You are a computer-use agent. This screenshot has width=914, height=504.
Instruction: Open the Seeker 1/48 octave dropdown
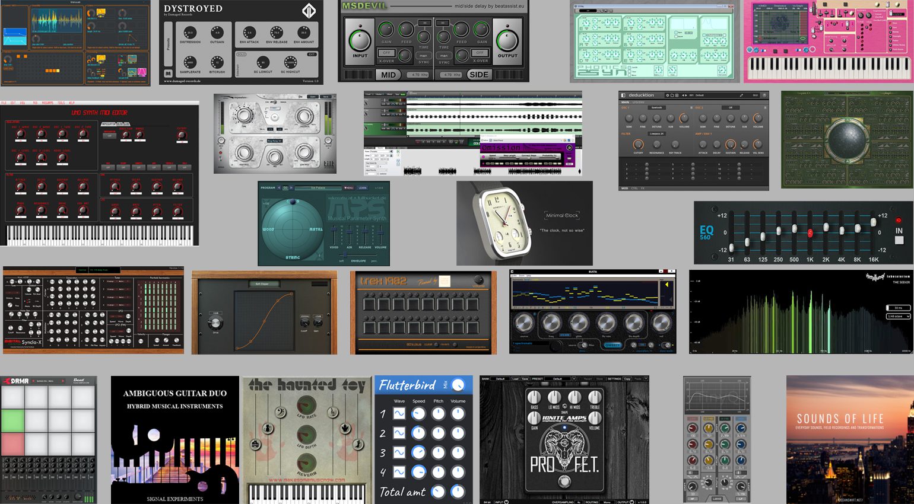tap(898, 317)
